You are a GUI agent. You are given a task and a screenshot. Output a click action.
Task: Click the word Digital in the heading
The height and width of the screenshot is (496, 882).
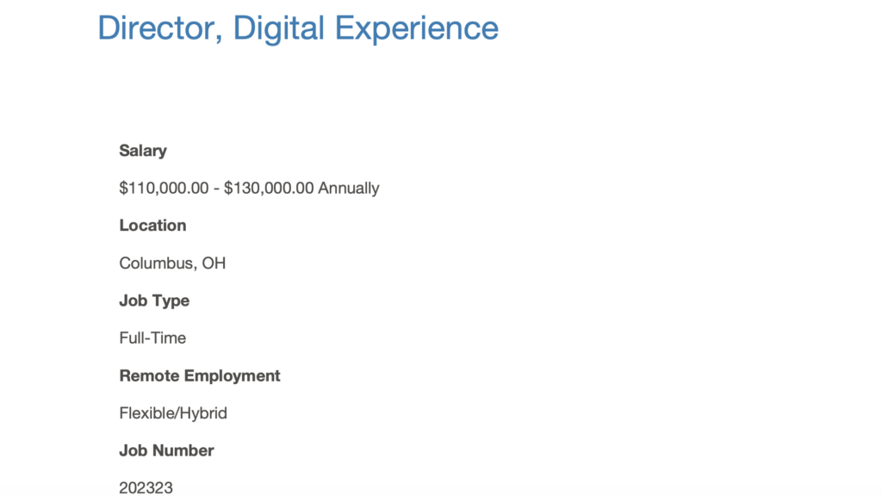(279, 28)
